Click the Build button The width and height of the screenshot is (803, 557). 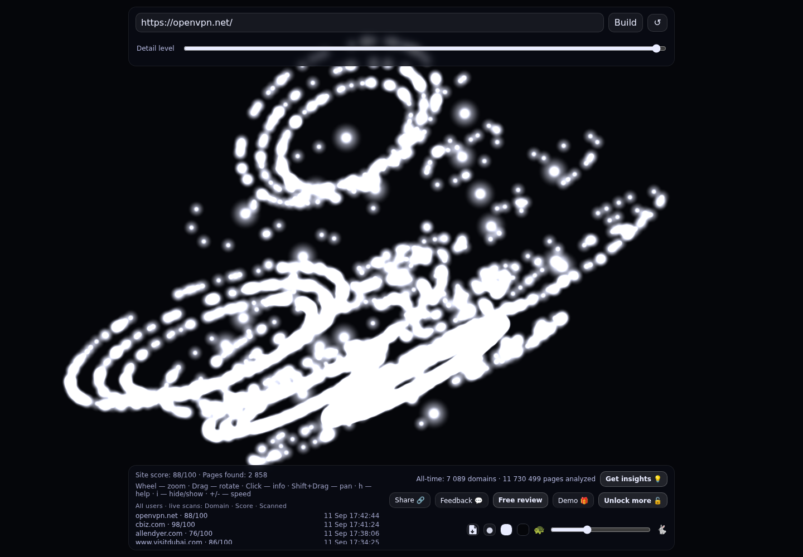626,23
